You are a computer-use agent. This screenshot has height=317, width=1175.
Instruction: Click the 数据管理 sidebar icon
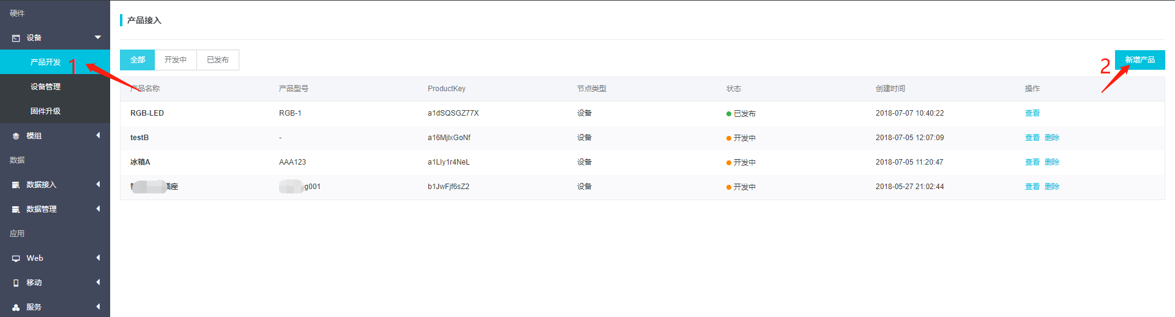pos(16,209)
